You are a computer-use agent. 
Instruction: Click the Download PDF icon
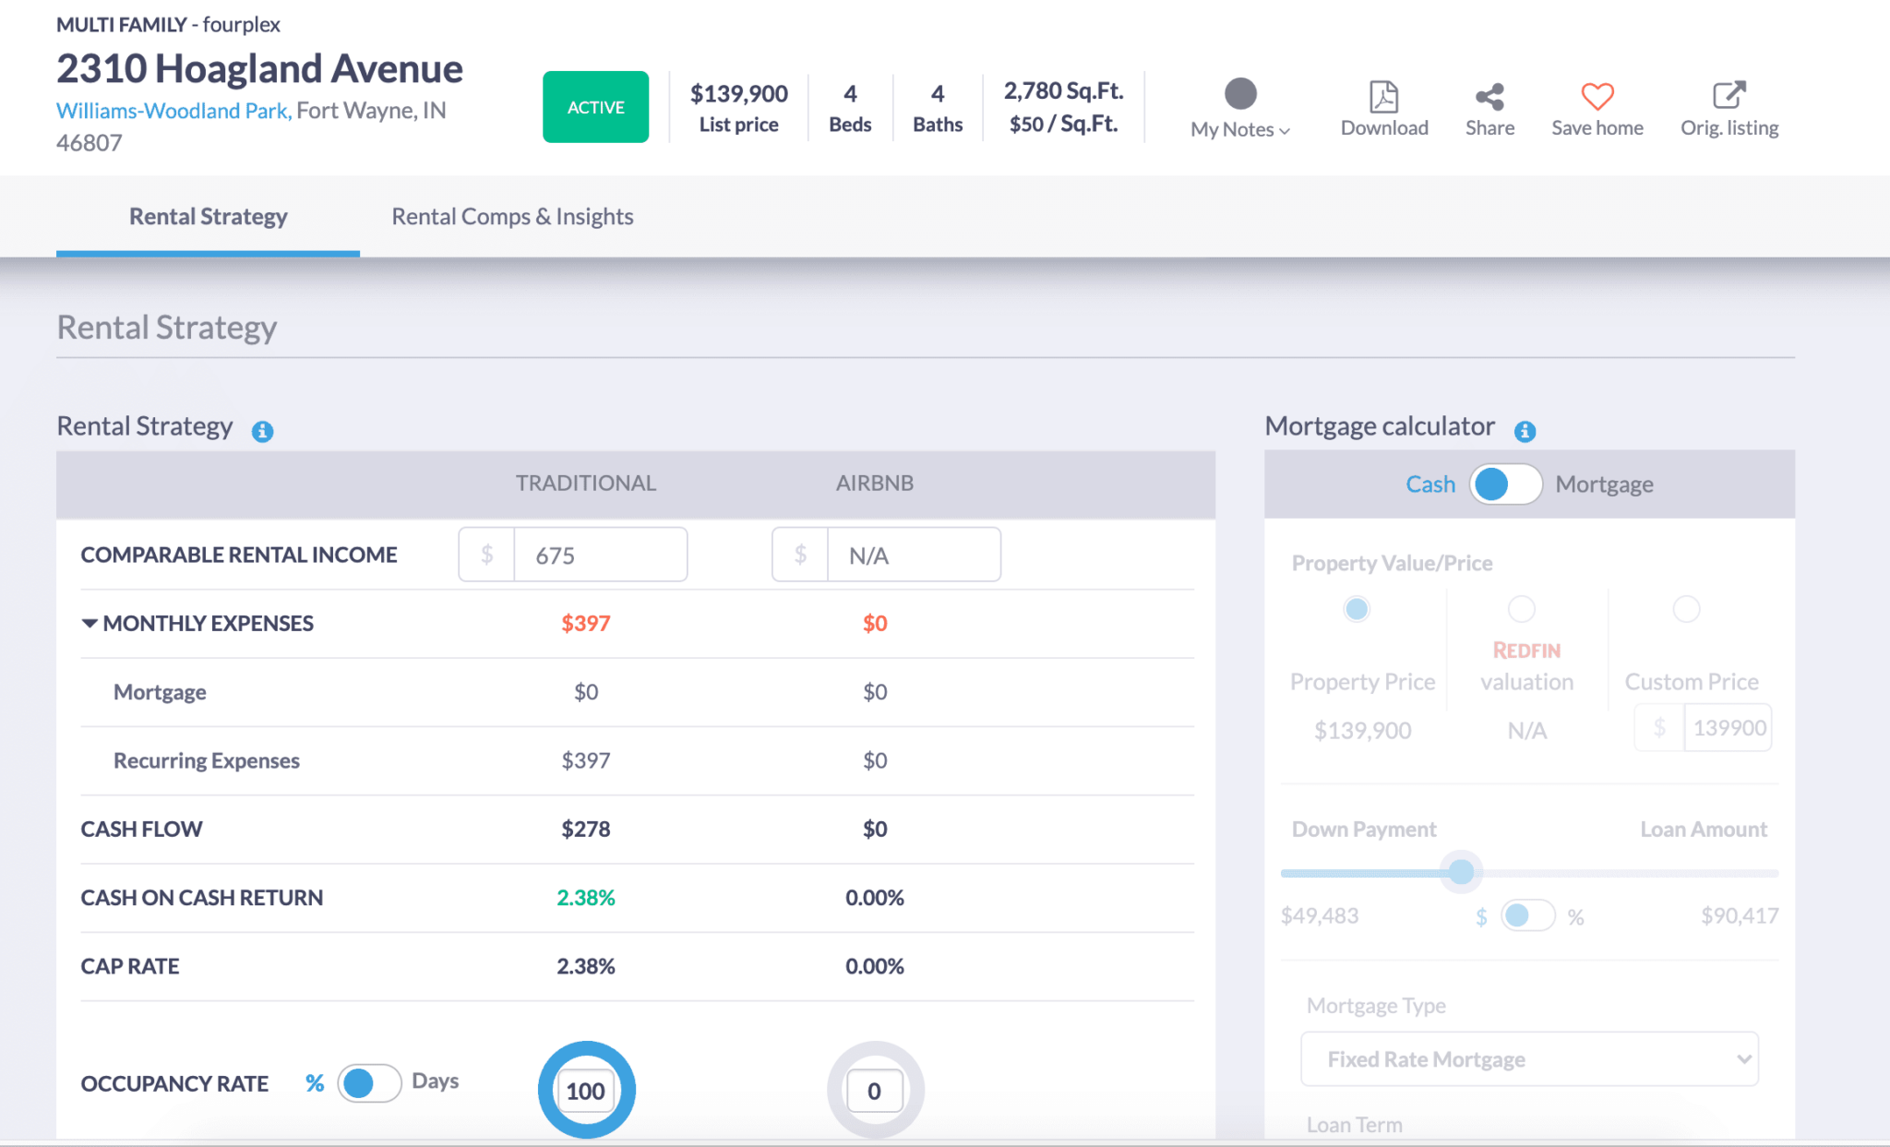coord(1383,96)
